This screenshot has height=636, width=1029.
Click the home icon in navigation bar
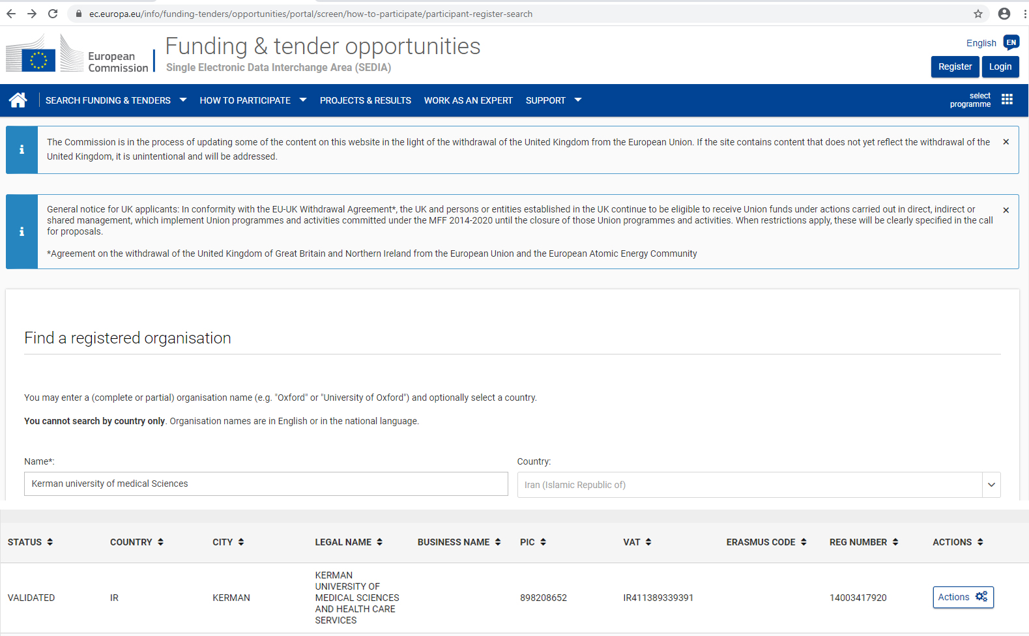pos(18,100)
